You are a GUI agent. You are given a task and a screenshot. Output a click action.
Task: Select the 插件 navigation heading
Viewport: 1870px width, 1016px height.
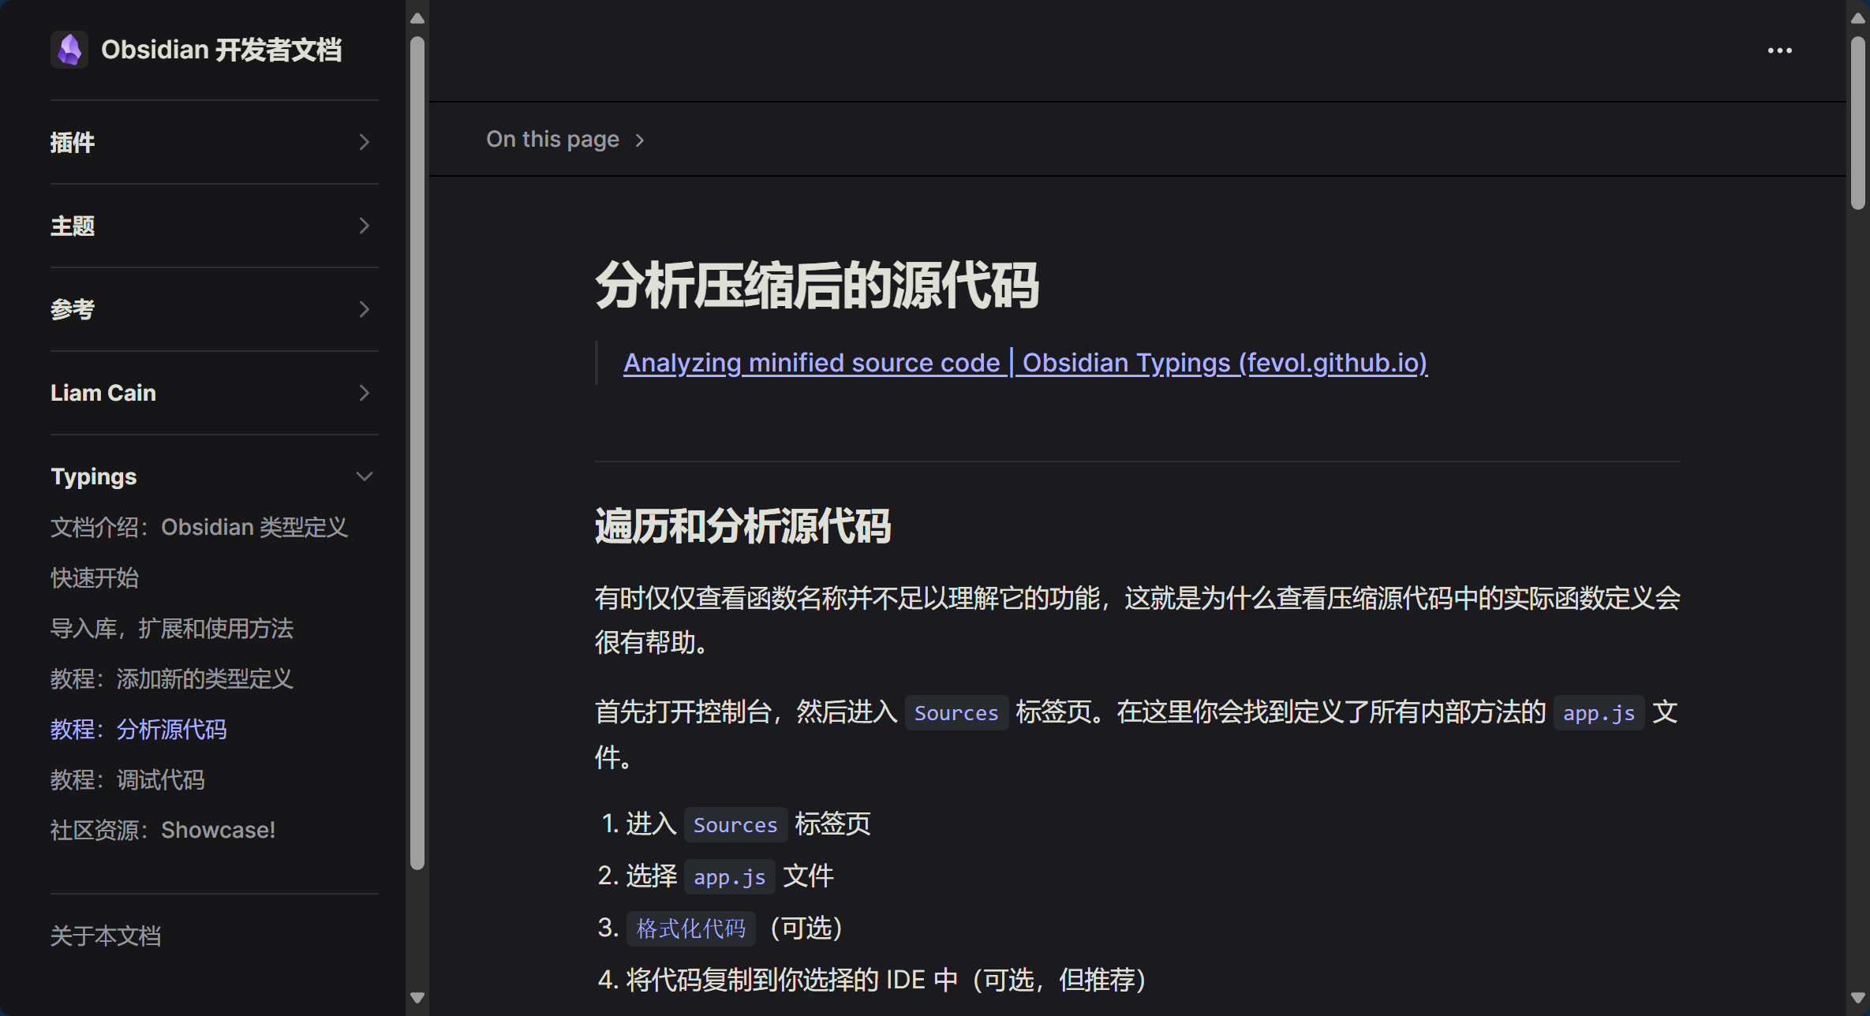[73, 142]
